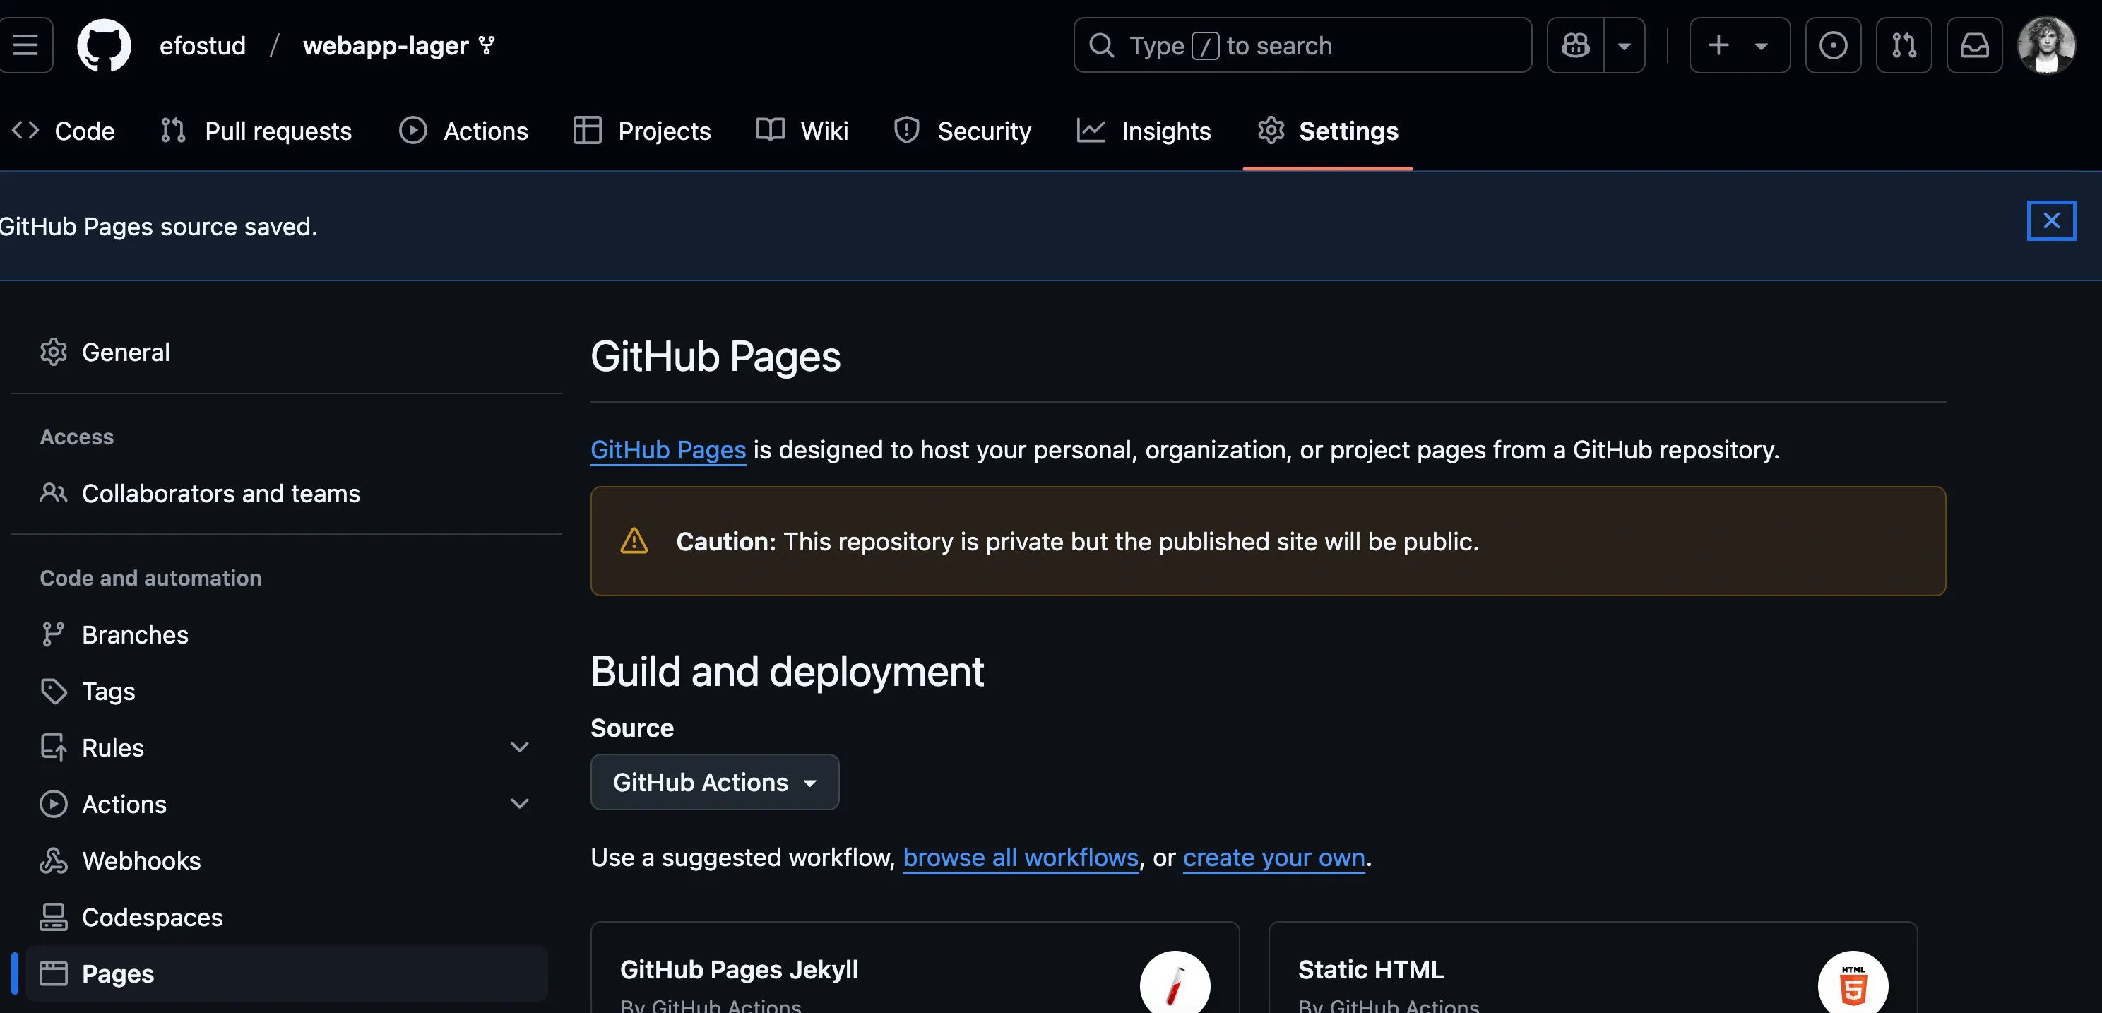Open the global navigation hamburger menu

[25, 45]
